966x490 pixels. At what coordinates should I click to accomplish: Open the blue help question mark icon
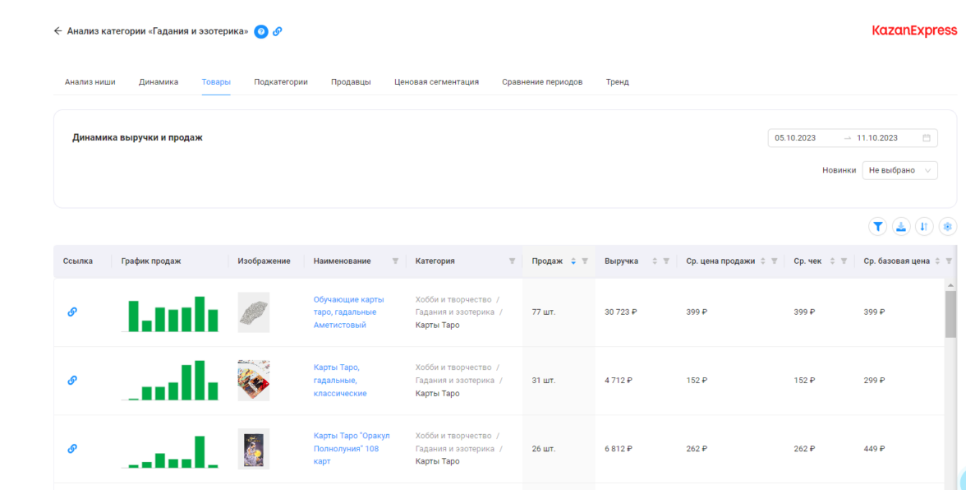[x=261, y=31]
